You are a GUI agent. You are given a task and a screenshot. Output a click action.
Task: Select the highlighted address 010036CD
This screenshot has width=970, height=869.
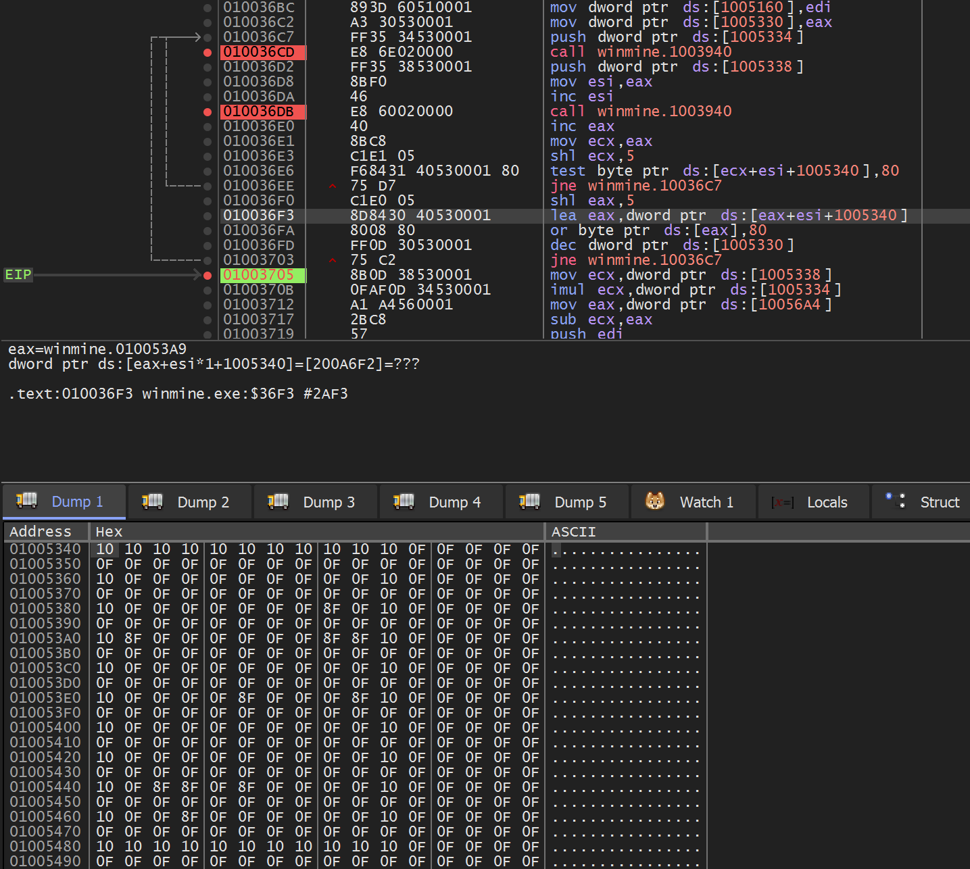tap(263, 52)
